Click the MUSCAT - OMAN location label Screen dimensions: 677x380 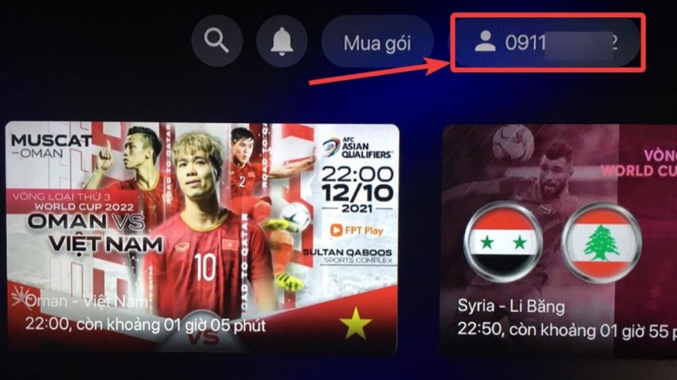(51, 146)
